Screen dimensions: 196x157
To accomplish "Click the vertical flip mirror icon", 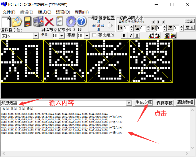I will coord(173,36).
